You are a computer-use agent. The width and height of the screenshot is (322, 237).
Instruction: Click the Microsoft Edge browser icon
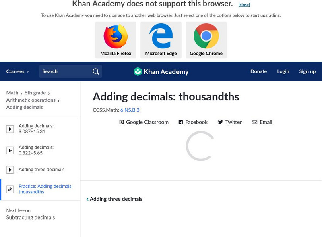coord(161,36)
